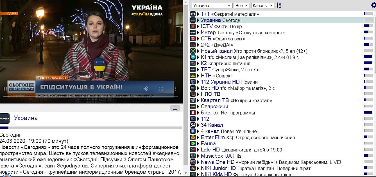376x177 pixels.
Task: Open the Каналы view dropdown
Action: [263, 6]
